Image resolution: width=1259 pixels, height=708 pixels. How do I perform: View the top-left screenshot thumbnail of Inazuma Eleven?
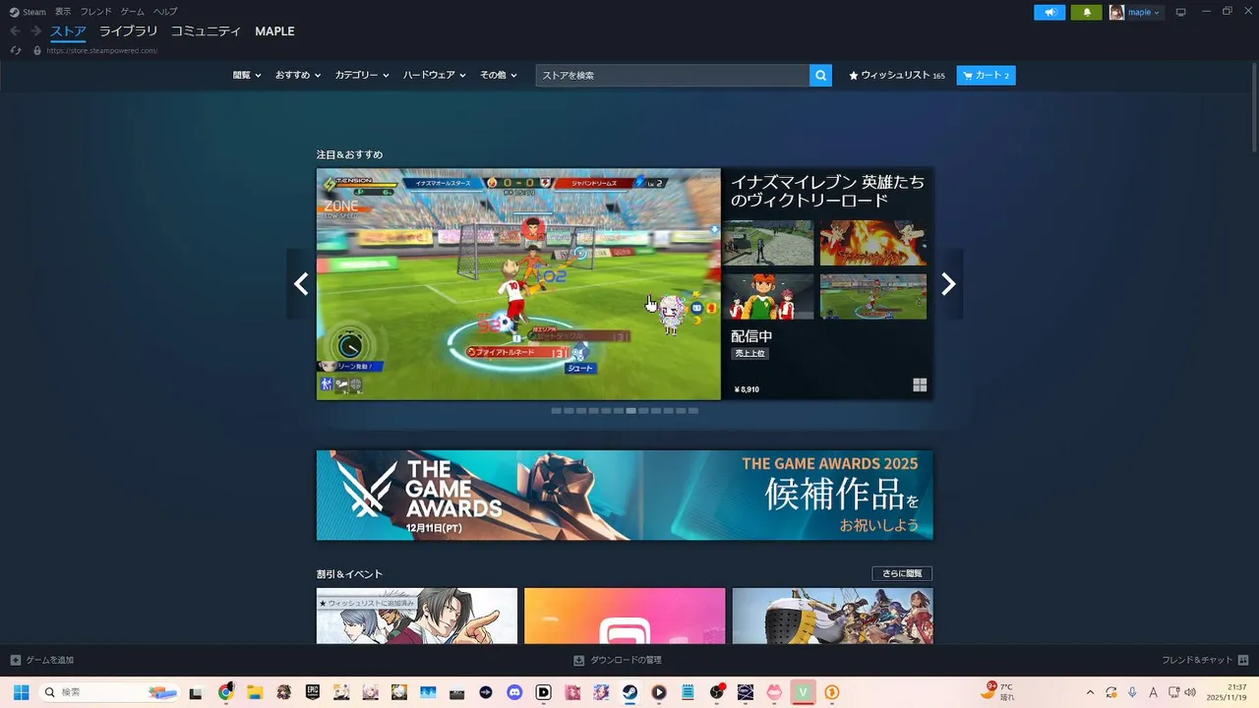[768, 243]
